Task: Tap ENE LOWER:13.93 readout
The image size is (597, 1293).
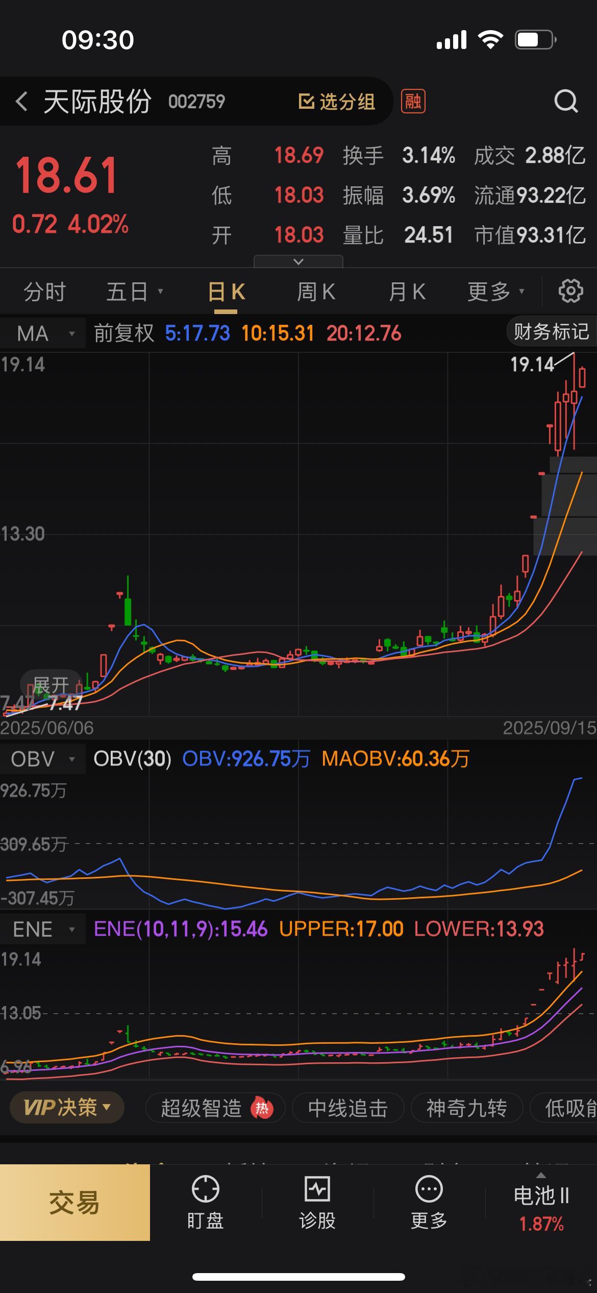Action: pos(479,929)
